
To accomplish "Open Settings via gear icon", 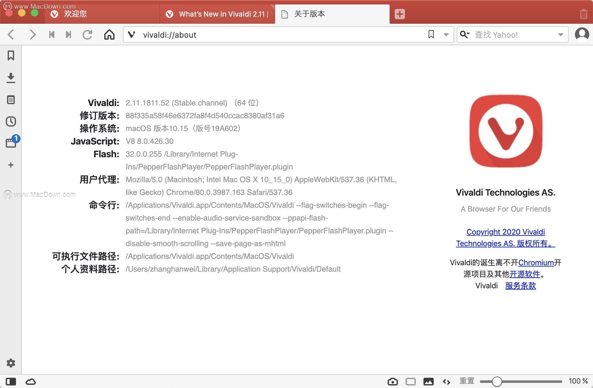I will pyautogui.click(x=11, y=363).
